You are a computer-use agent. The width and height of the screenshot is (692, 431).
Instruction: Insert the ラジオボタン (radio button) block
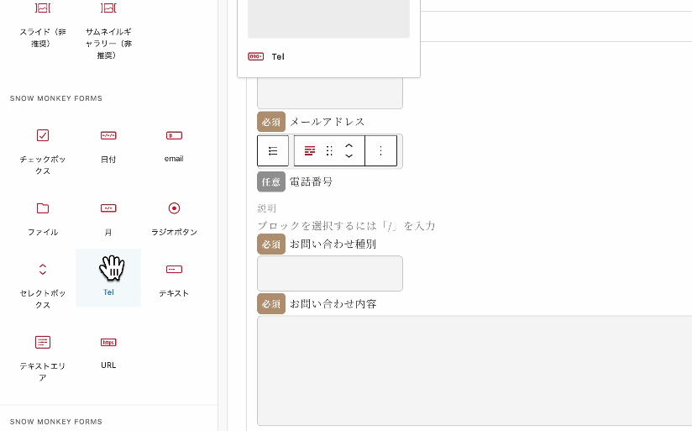click(x=174, y=218)
